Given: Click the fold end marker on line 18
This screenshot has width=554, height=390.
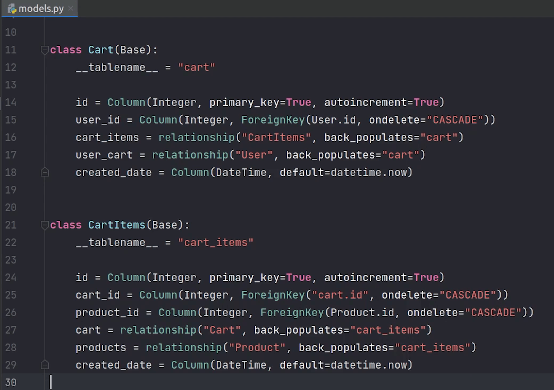Looking at the screenshot, I should (x=45, y=173).
